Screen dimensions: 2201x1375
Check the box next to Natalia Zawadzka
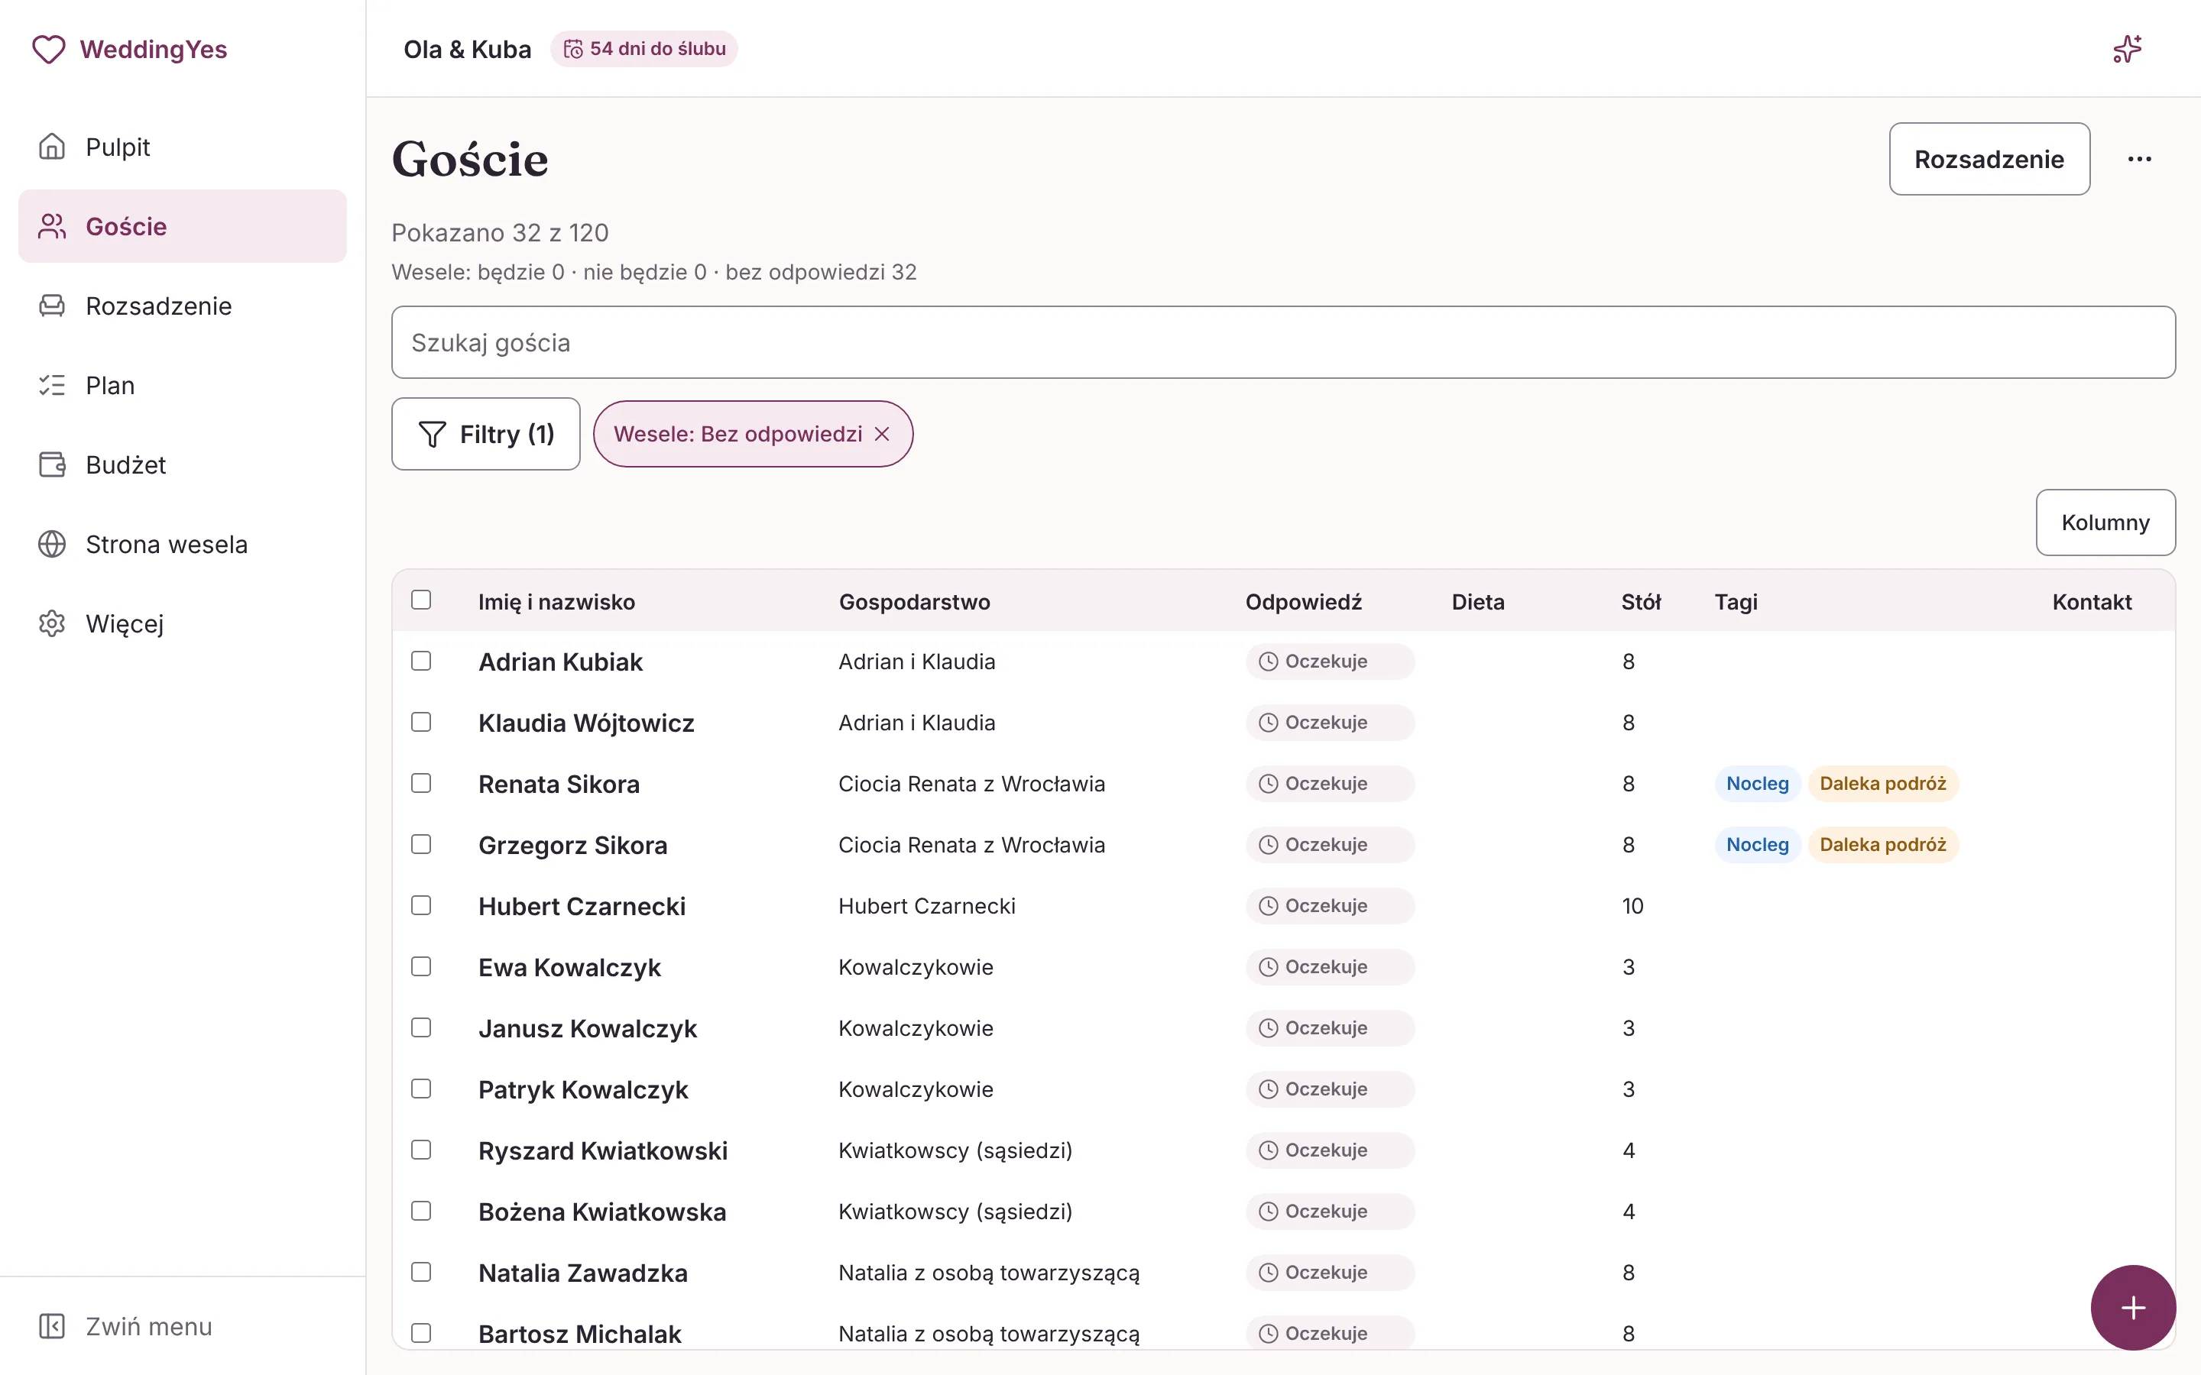pyautogui.click(x=420, y=1272)
